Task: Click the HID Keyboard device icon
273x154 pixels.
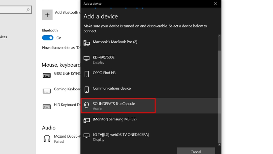Action: (47, 107)
